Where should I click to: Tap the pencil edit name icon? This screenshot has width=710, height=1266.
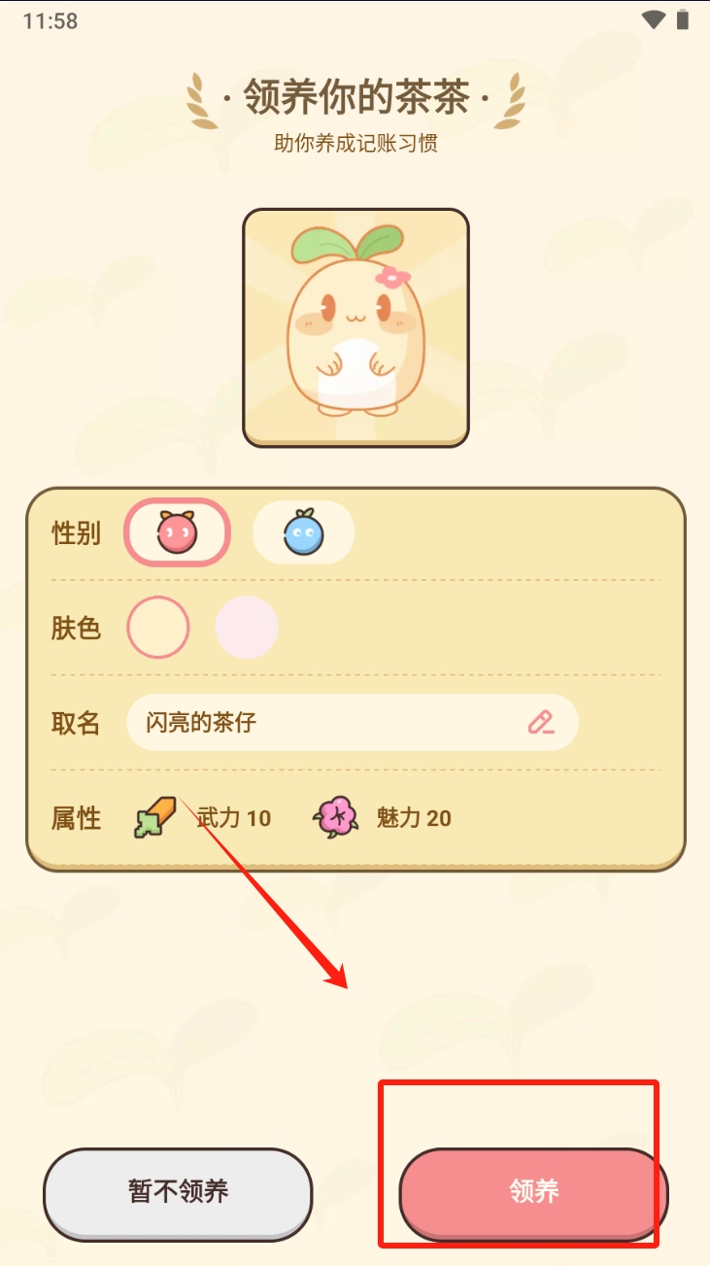point(541,722)
